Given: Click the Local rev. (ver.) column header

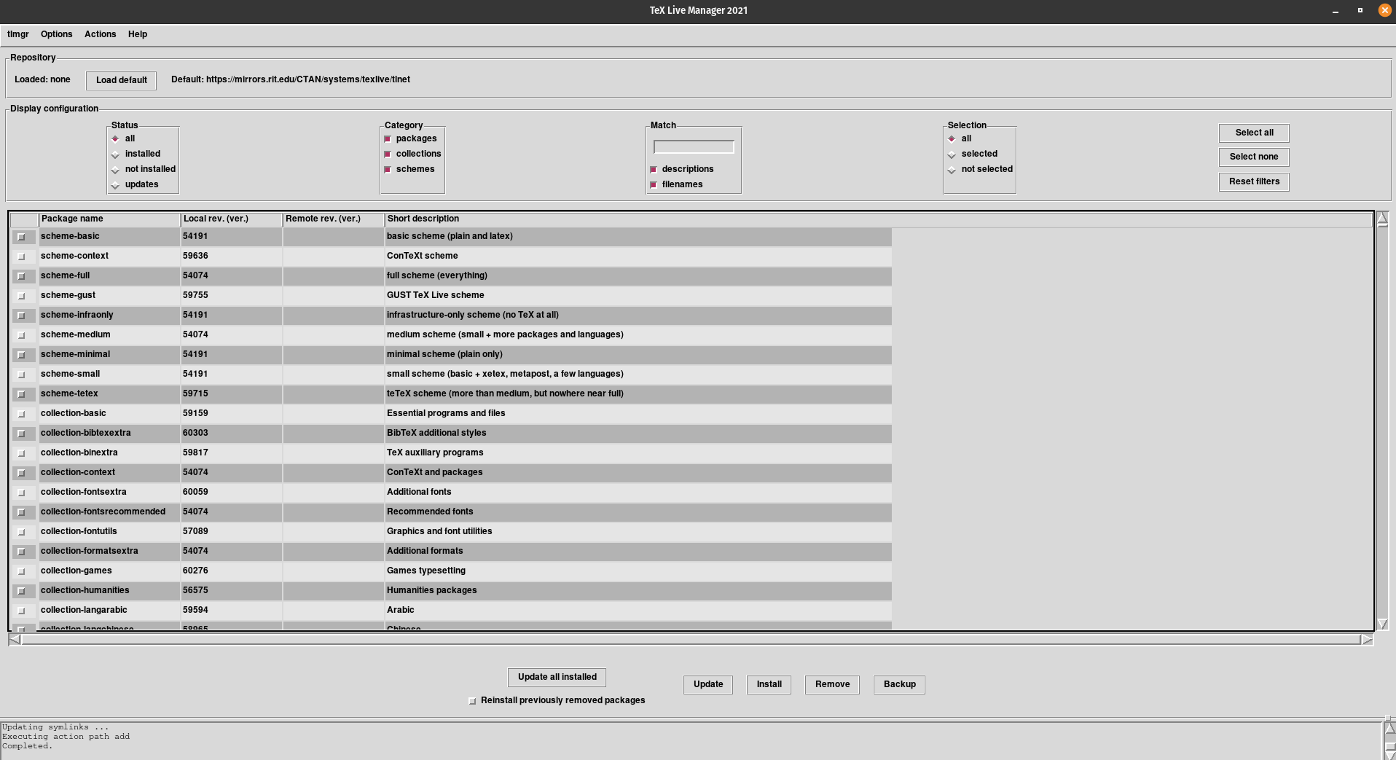Looking at the screenshot, I should pos(232,219).
